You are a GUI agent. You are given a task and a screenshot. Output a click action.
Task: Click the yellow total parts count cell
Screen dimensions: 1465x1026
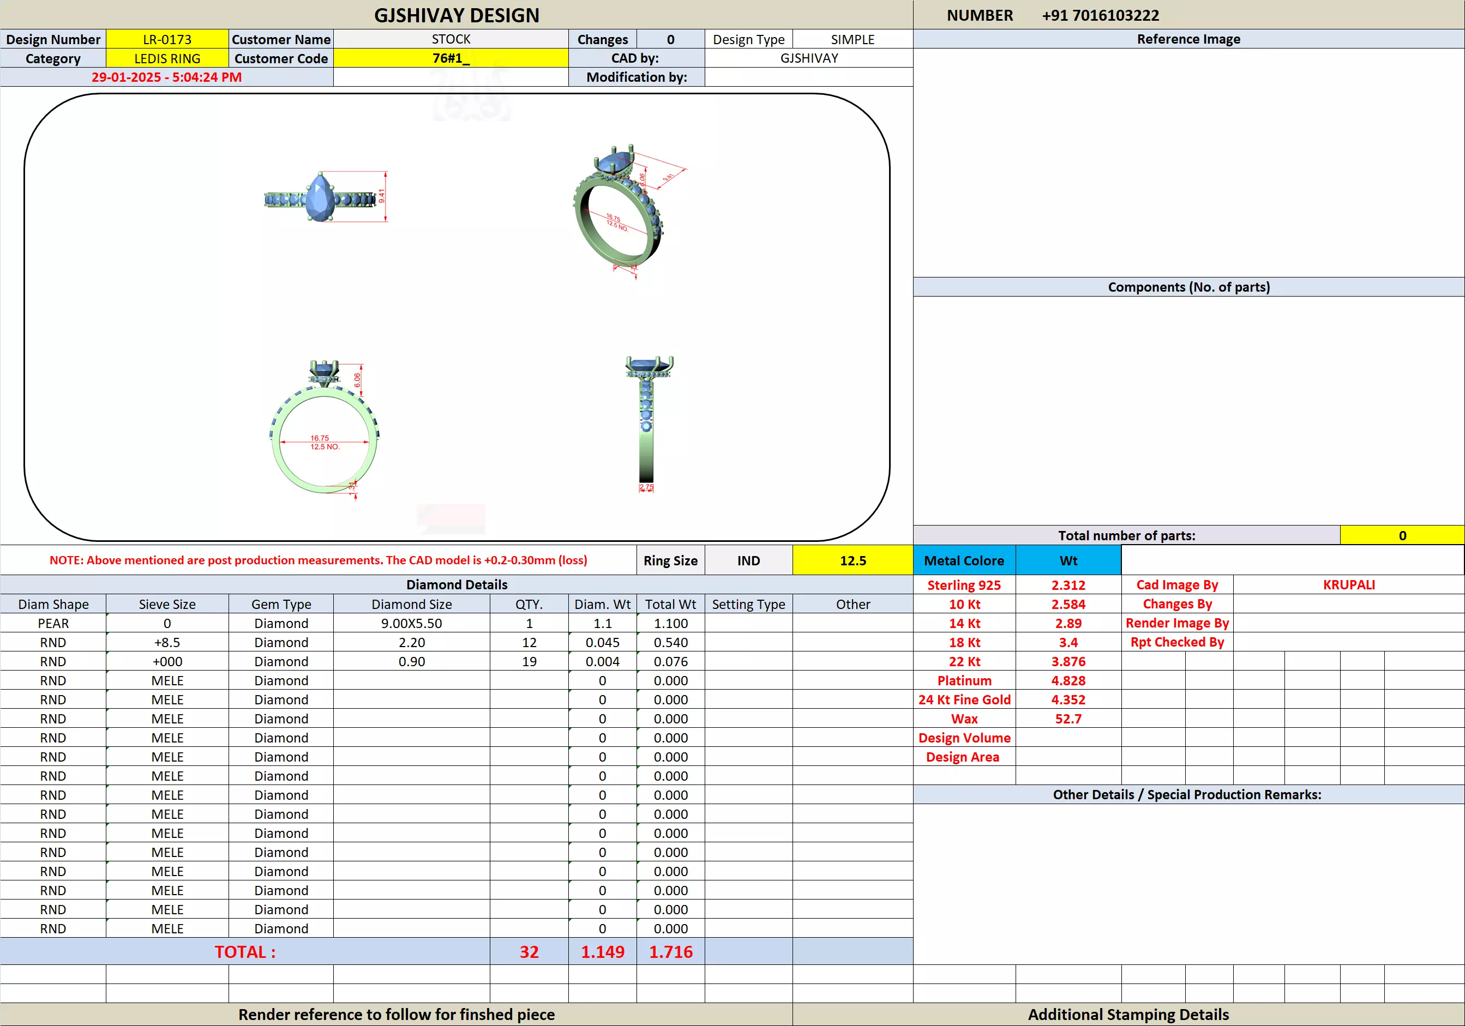tap(1401, 536)
